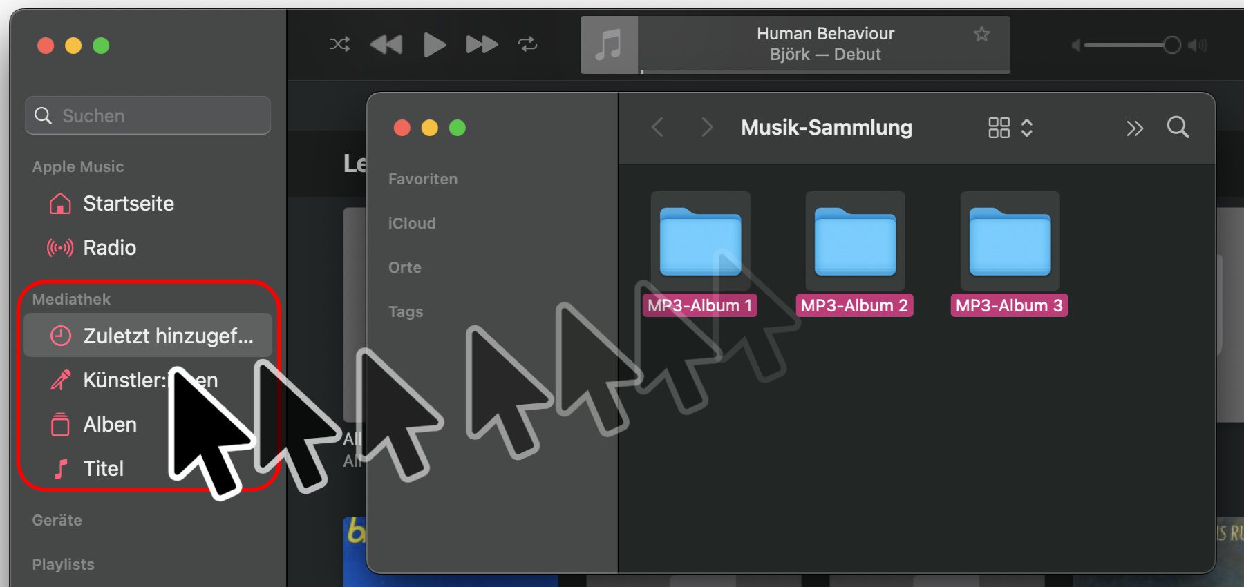Select the MP3-Album 2 folder icon
Screen dimensions: 1244x587
856,241
